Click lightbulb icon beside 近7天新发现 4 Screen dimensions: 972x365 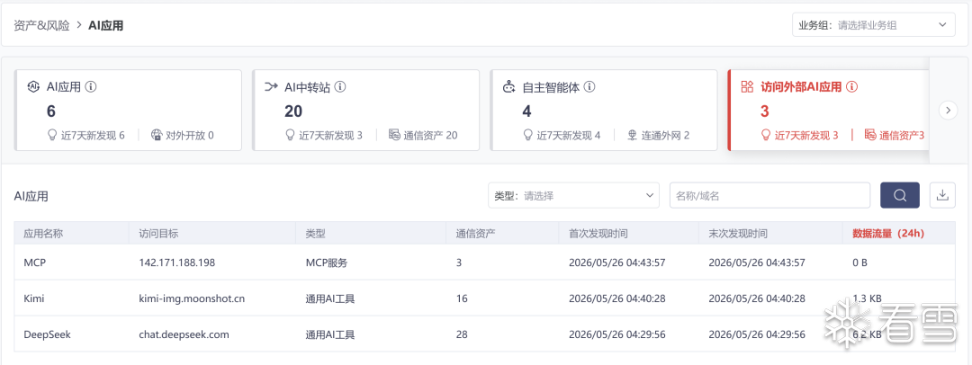(x=528, y=135)
